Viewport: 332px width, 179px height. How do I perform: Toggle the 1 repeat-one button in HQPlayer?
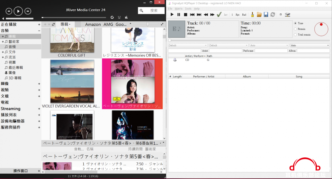(x=232, y=15)
